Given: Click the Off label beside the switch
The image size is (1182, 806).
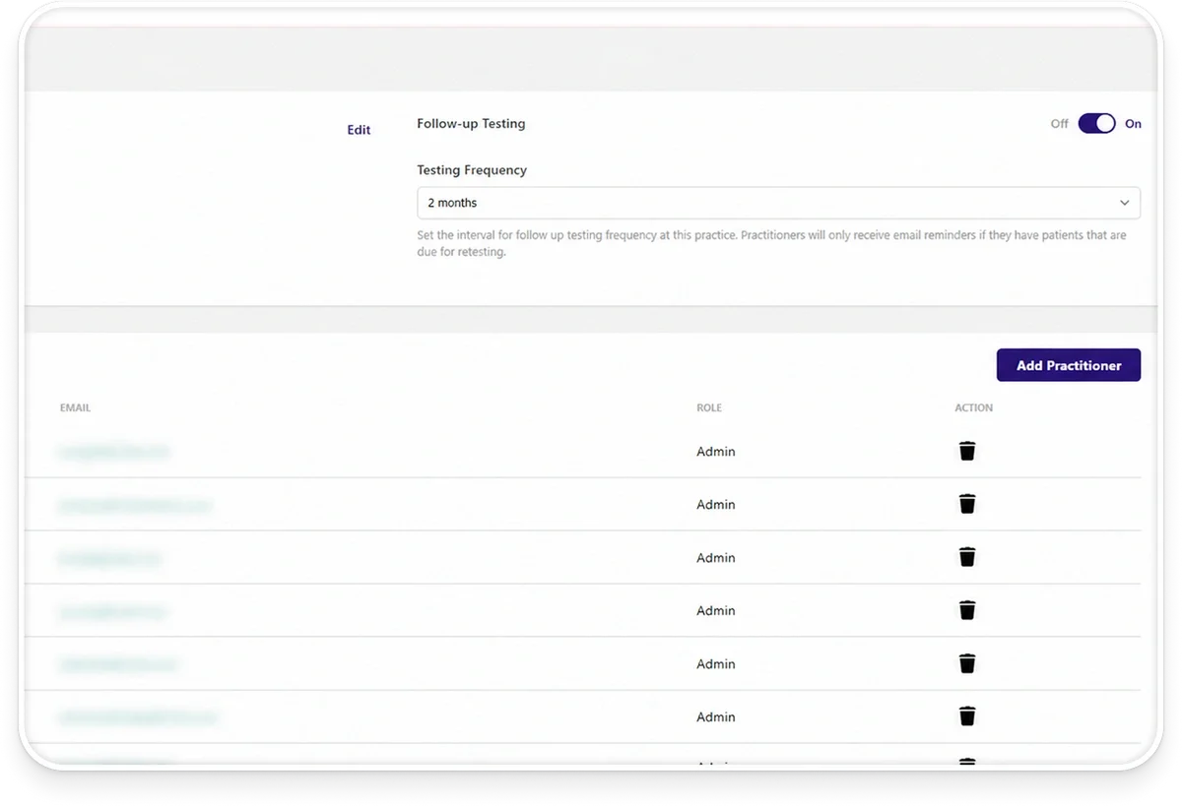Looking at the screenshot, I should [1059, 124].
